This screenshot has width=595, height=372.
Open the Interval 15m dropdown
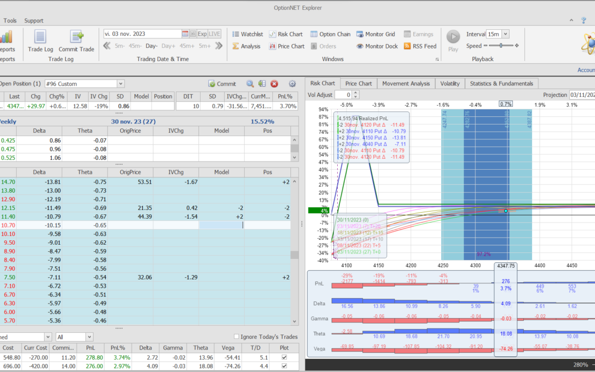pos(506,34)
